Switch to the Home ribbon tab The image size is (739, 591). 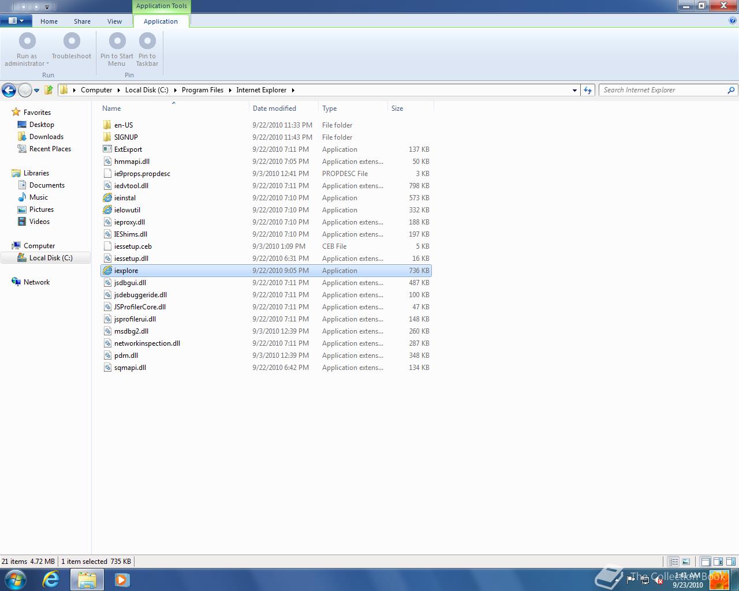click(x=49, y=21)
